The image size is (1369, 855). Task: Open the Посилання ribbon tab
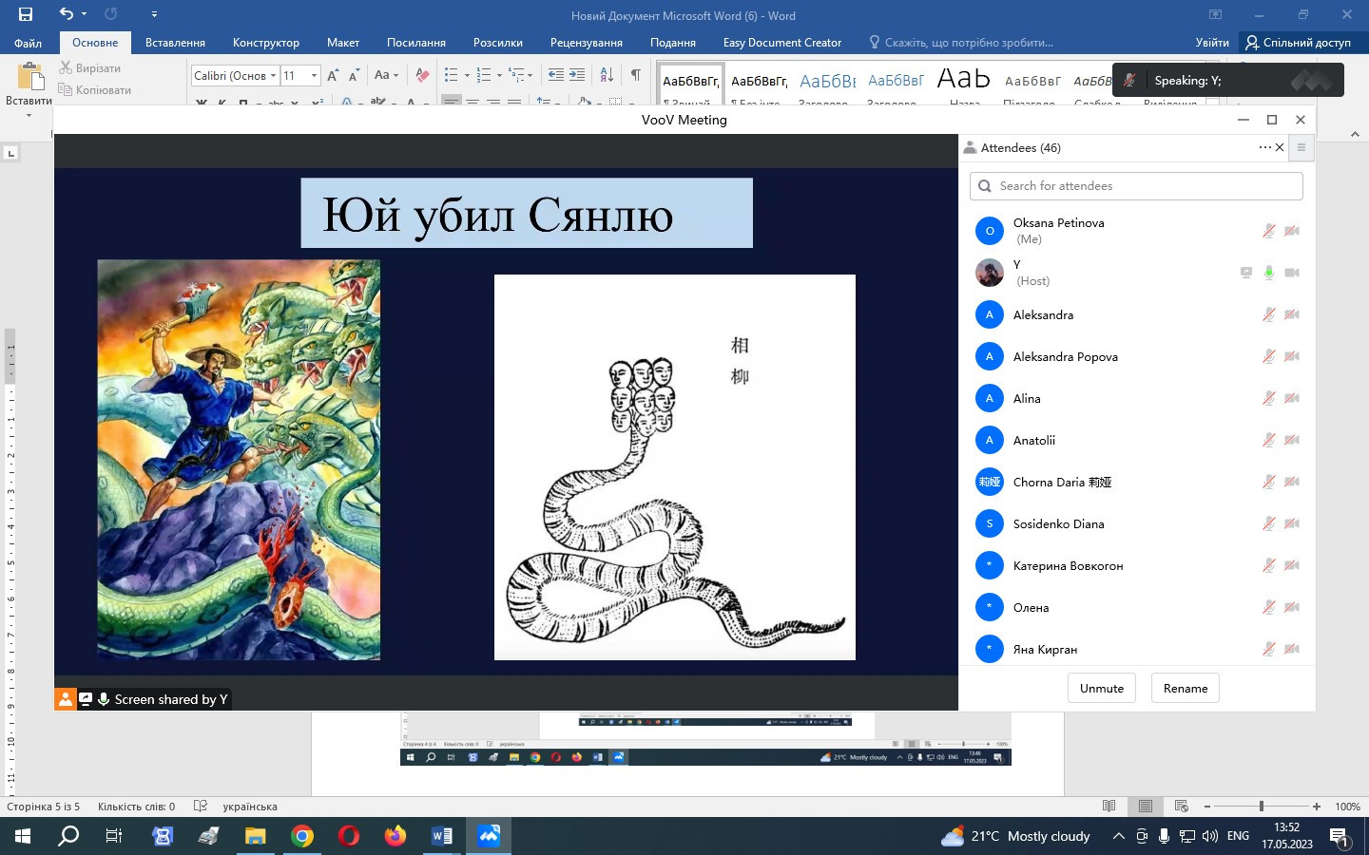point(416,43)
